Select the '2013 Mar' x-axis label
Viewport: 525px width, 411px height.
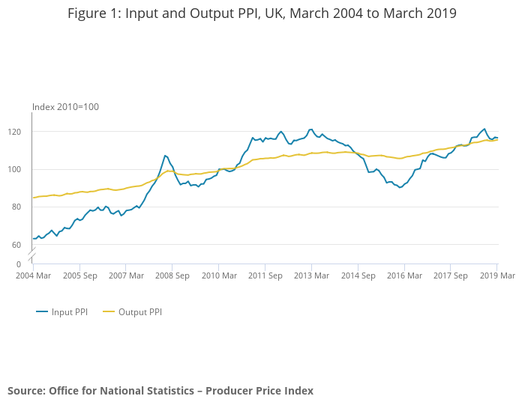[311, 275]
